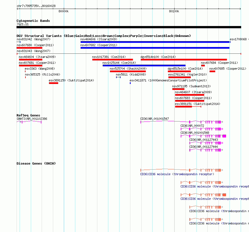Open nsv525704 (Shaikh2009) variant
Screen dimensions: 249x232
[x=128, y=69]
